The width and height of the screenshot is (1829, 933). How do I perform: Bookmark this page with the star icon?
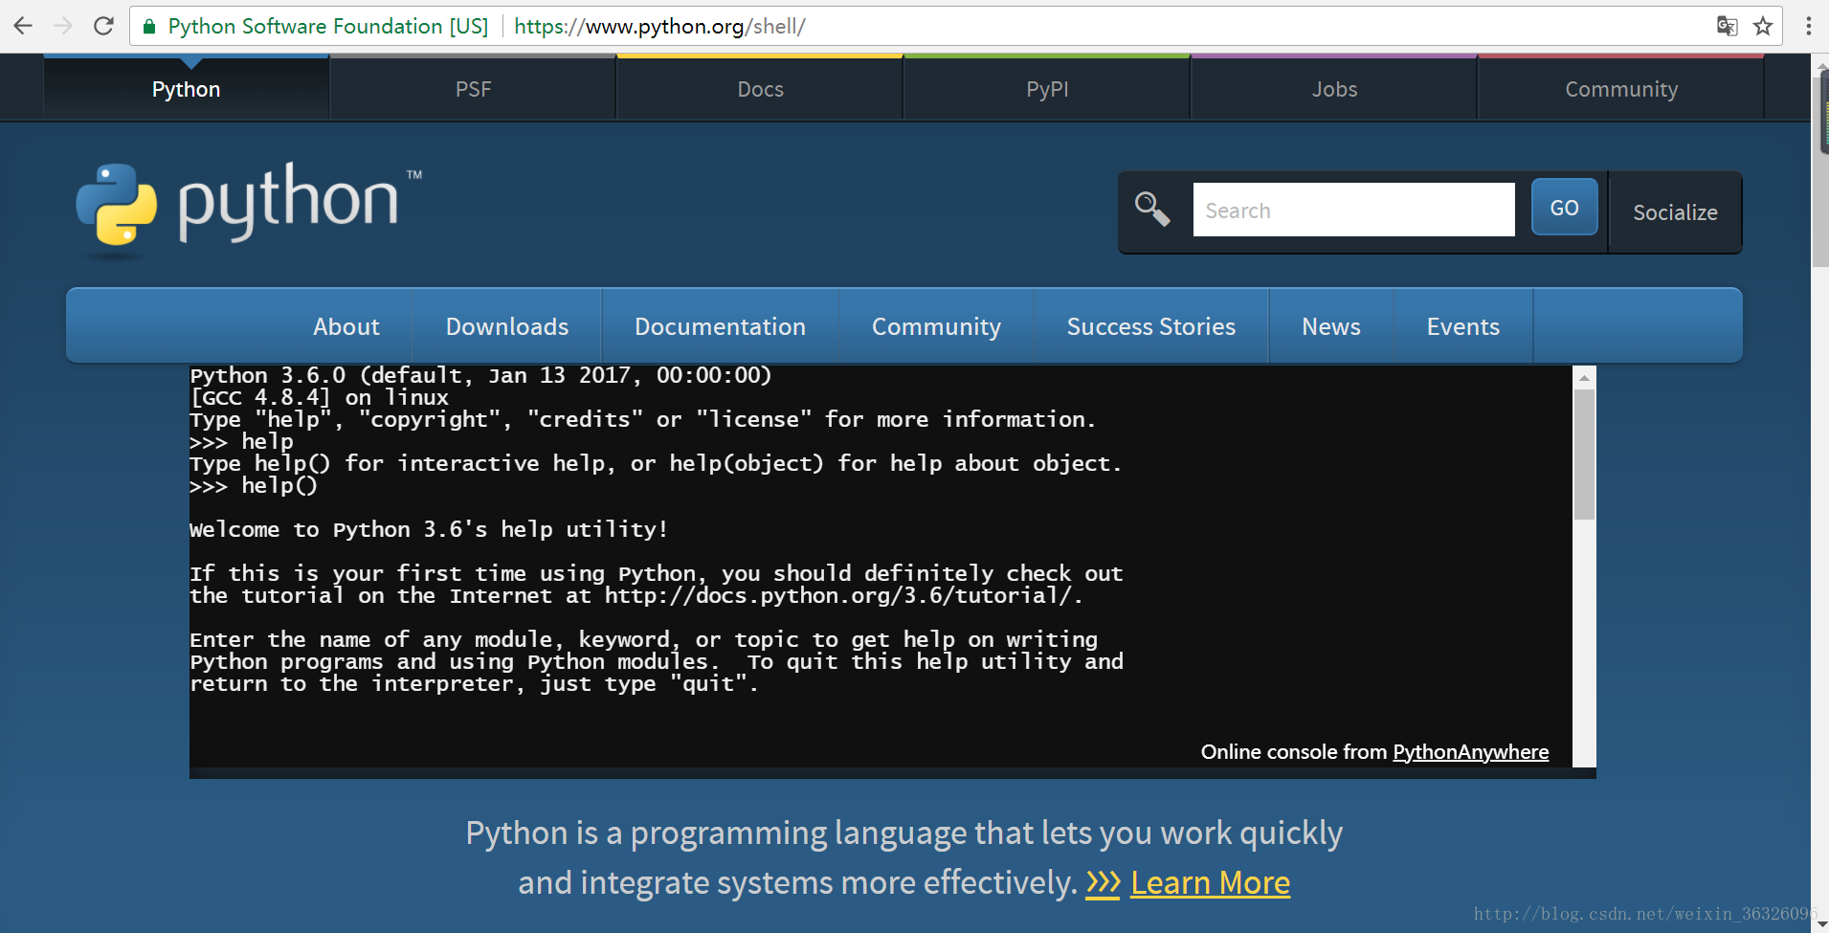pyautogui.click(x=1763, y=26)
